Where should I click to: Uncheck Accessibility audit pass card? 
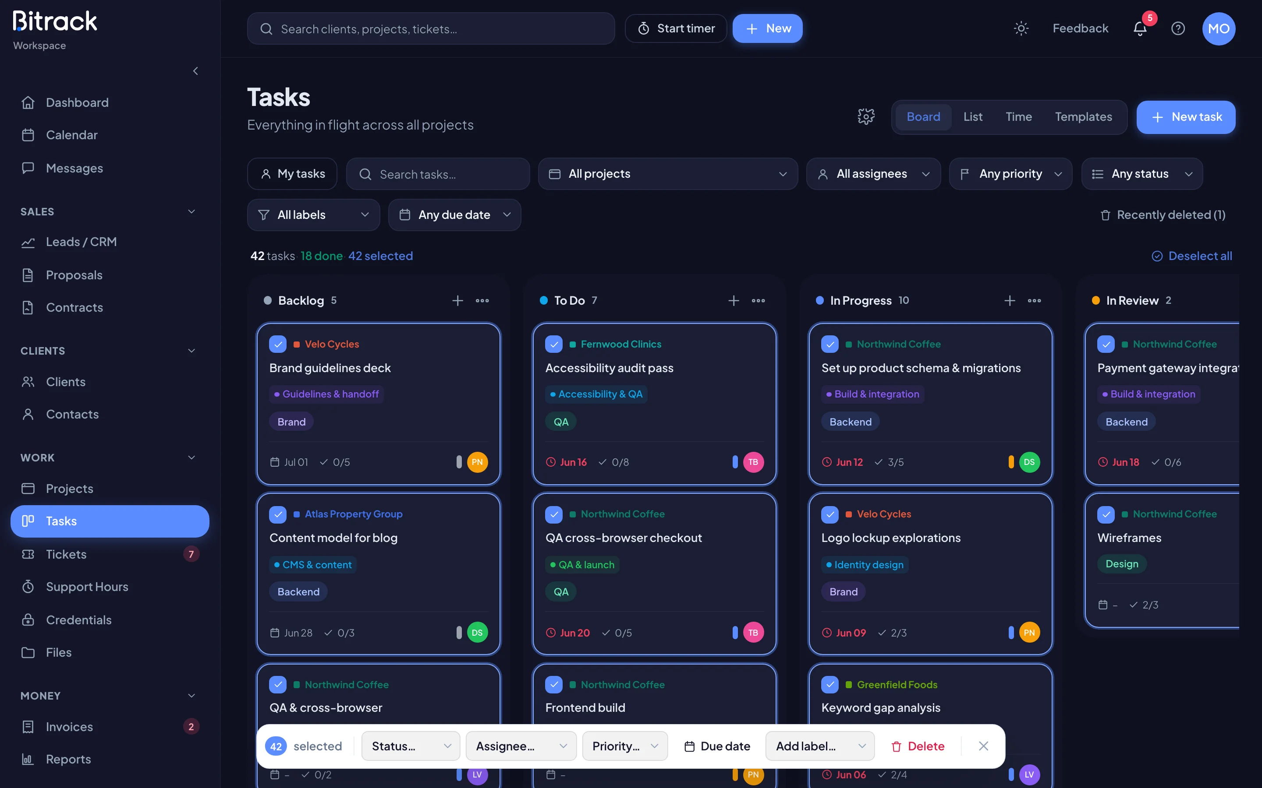point(554,344)
